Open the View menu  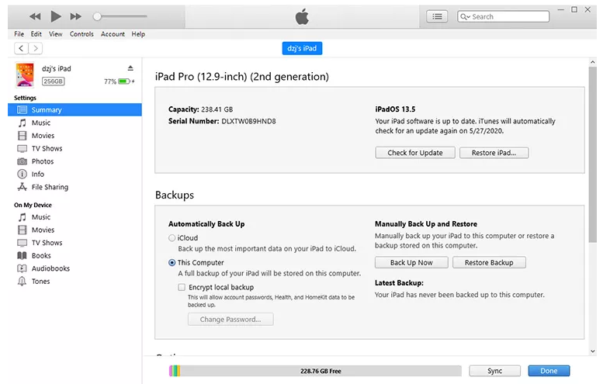click(x=56, y=34)
